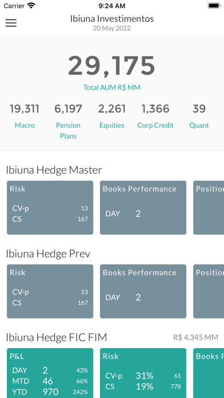The height and width of the screenshot is (398, 224).
Task: Open Ibiuna Hedge Prev Books Performance card
Action: point(143,292)
